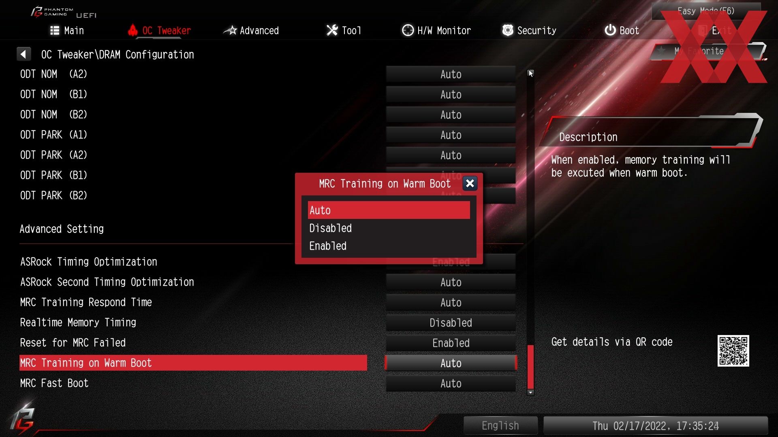Switch to the Security tab
The height and width of the screenshot is (437, 778).
tap(529, 30)
